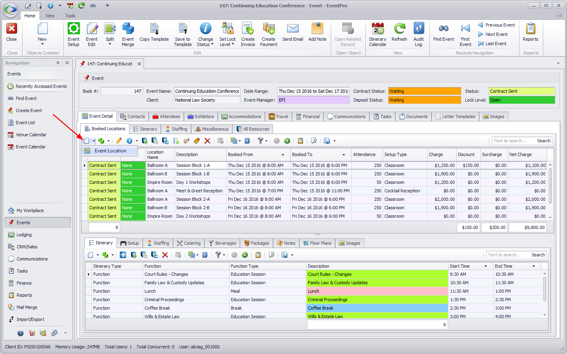Click Copy Template in the ribbon
The height and width of the screenshot is (354, 567).
(x=154, y=32)
